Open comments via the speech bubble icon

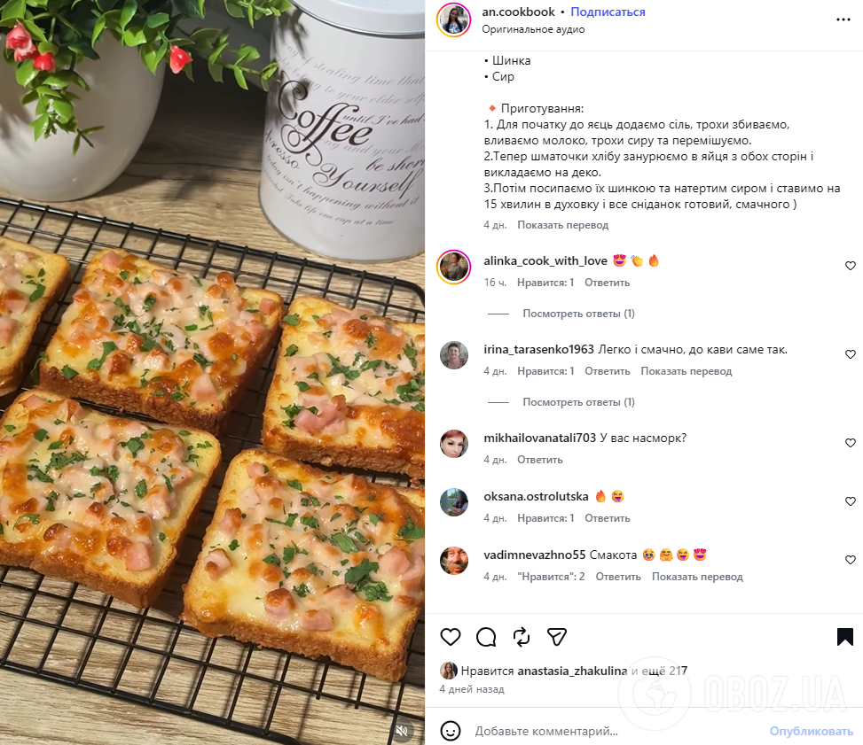click(486, 637)
